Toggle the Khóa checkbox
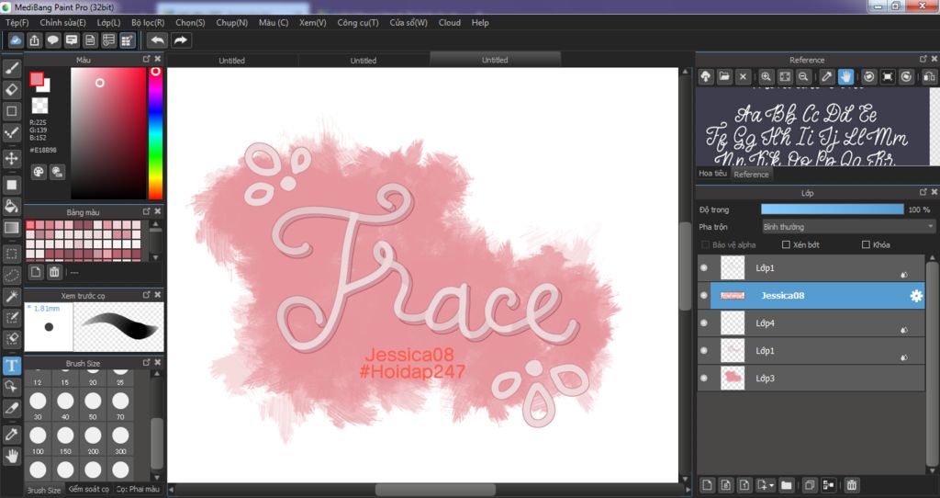 point(866,244)
